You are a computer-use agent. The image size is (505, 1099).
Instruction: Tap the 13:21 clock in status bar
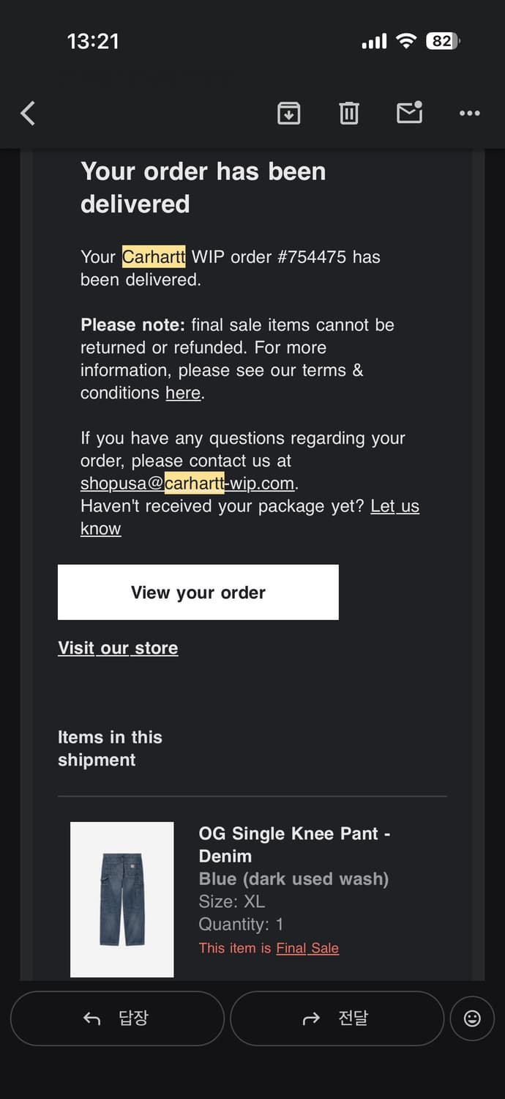pos(93,41)
